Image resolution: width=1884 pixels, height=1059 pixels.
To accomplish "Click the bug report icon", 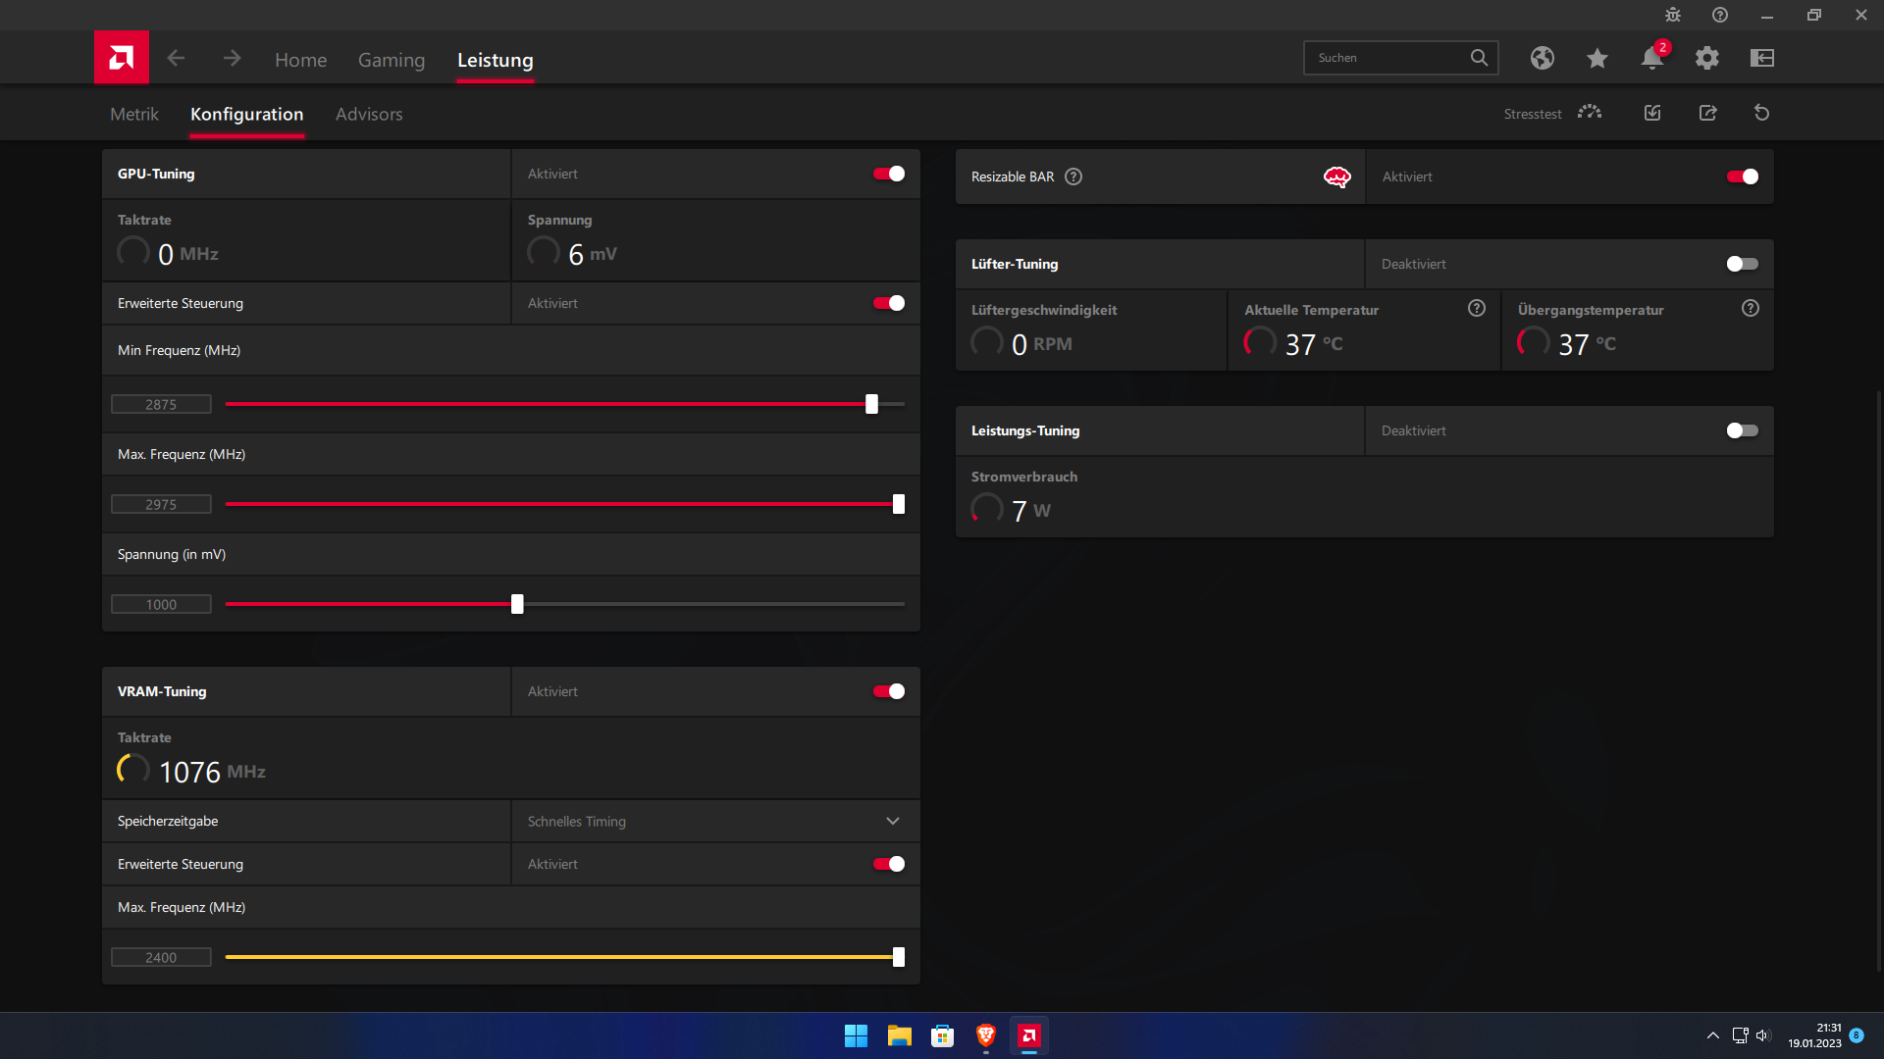I will coord(1672,15).
